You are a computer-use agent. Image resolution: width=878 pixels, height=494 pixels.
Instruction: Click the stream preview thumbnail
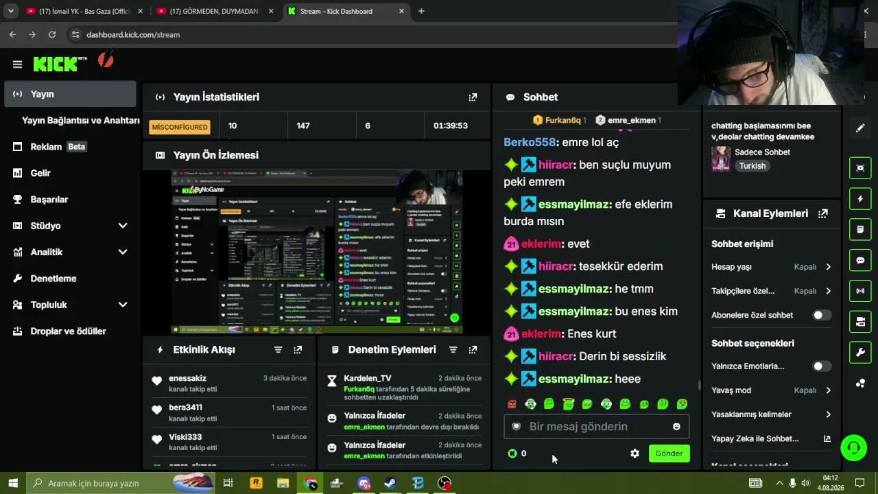[317, 252]
